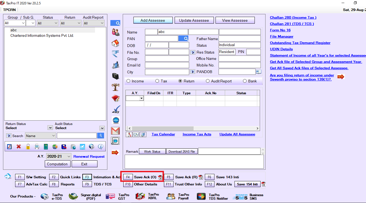Click the red book icon
Viewport: 366px width, 203px height.
(x=116, y=98)
